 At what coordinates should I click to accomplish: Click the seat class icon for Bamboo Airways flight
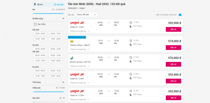(131, 61)
